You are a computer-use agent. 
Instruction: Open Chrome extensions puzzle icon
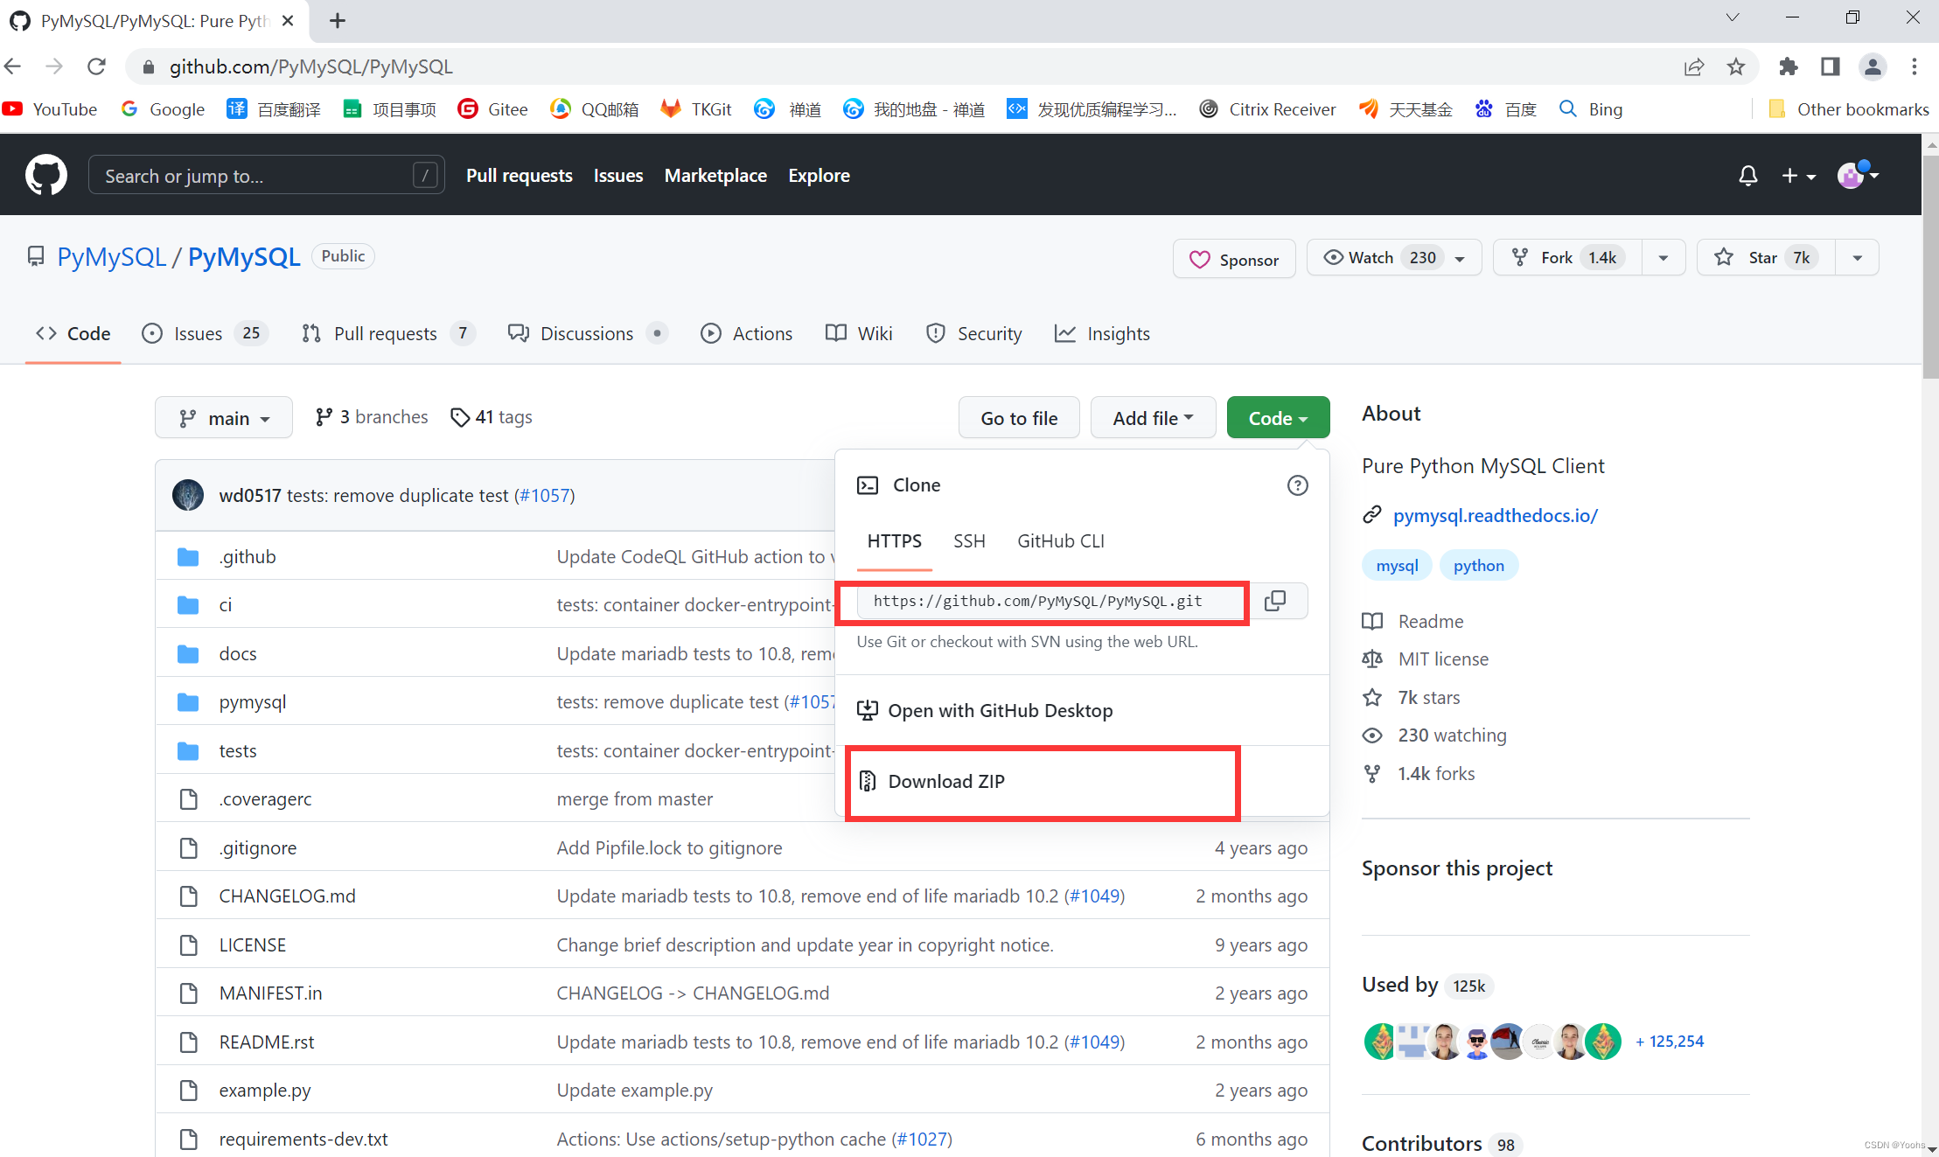pos(1788,66)
